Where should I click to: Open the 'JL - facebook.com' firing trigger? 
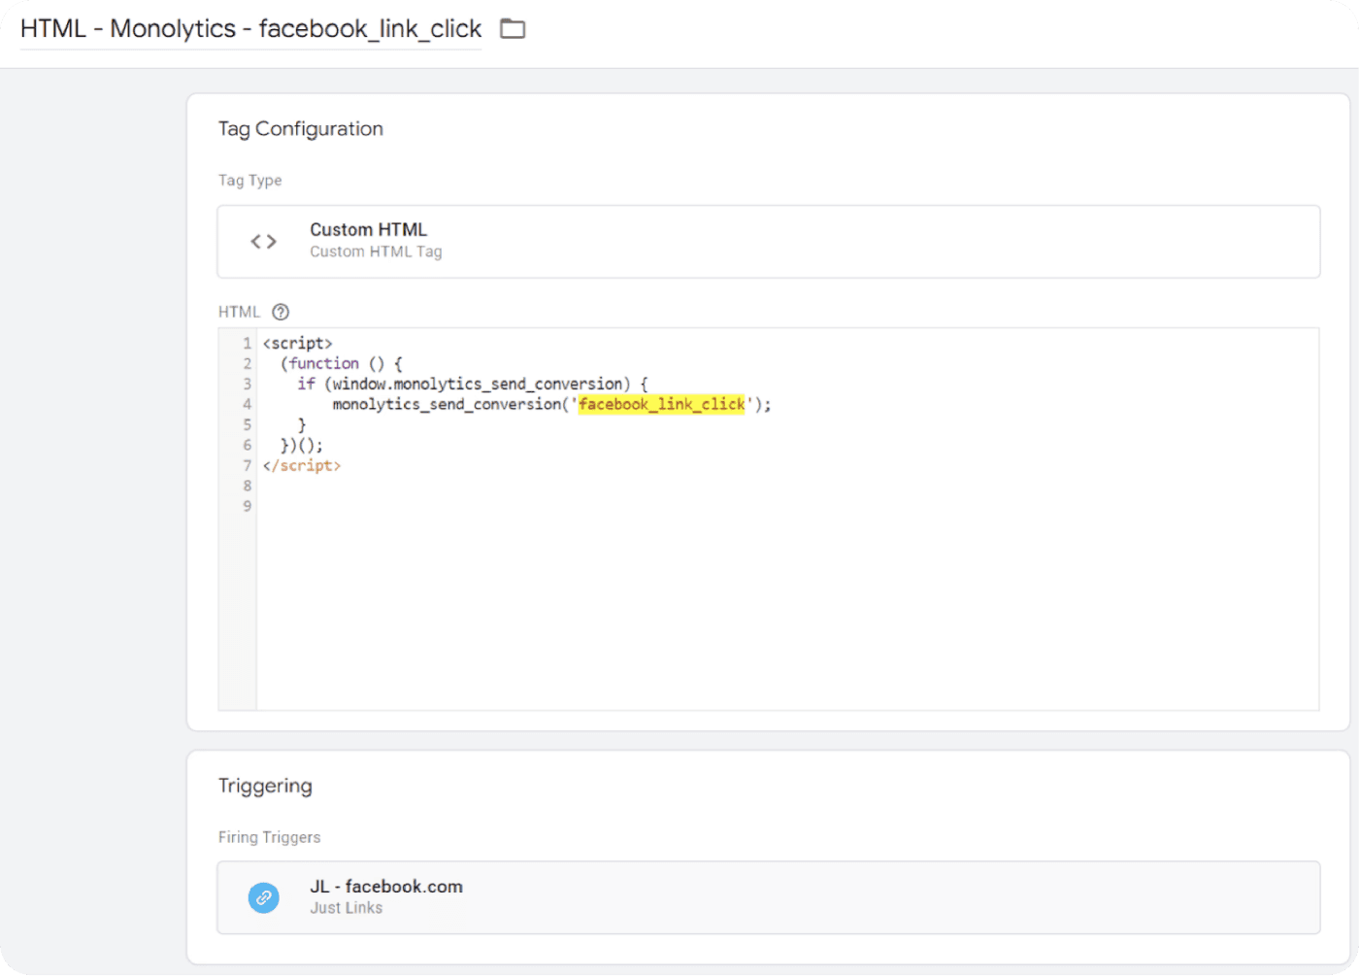(768, 897)
